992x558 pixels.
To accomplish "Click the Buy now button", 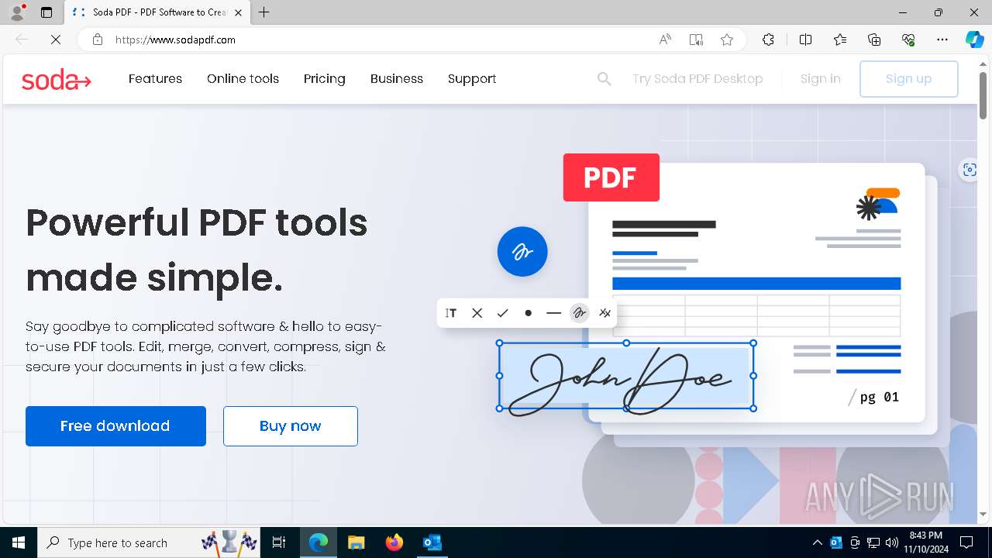I will tap(291, 426).
